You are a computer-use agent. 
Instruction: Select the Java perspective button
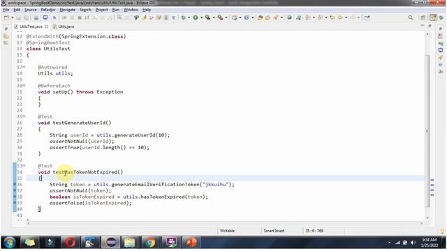(433, 17)
